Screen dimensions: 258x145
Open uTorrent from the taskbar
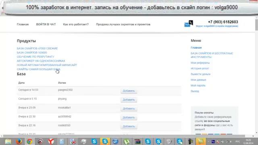pos(126,141)
